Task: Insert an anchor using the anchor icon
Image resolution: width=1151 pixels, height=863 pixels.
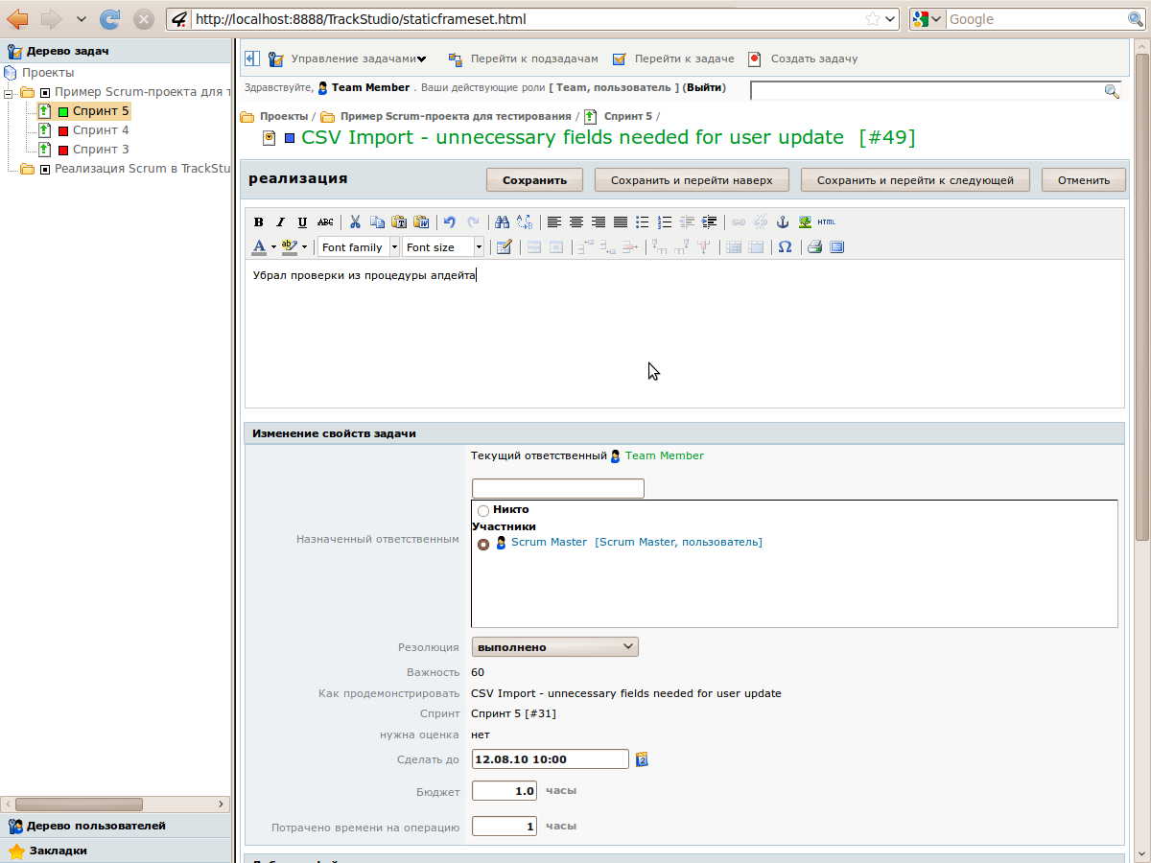Action: [782, 222]
